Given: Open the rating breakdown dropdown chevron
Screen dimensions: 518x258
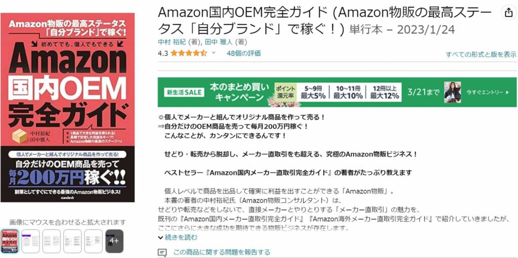Looking at the screenshot, I should 213,53.
